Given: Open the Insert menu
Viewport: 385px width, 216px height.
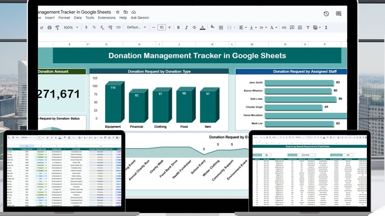Looking at the screenshot, I should (50, 18).
